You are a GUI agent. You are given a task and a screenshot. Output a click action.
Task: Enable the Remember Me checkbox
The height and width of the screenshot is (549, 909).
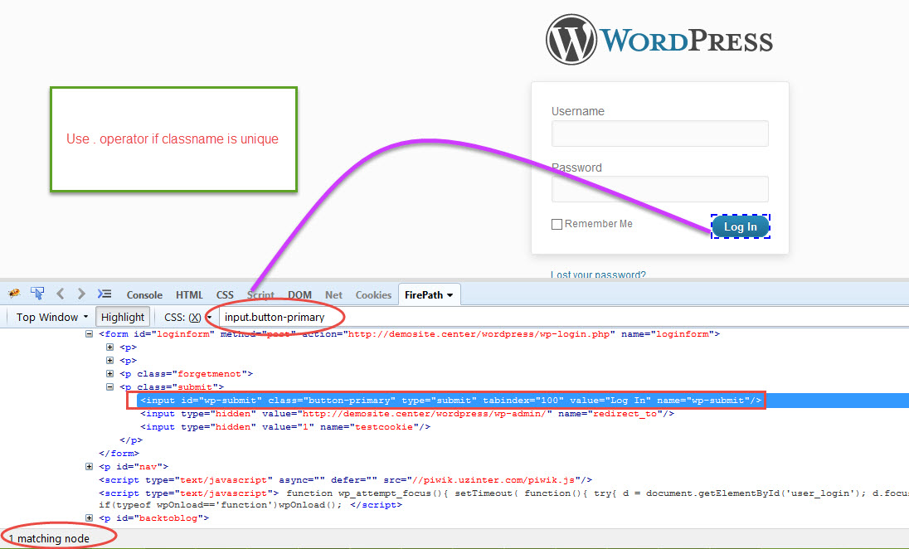pyautogui.click(x=557, y=224)
